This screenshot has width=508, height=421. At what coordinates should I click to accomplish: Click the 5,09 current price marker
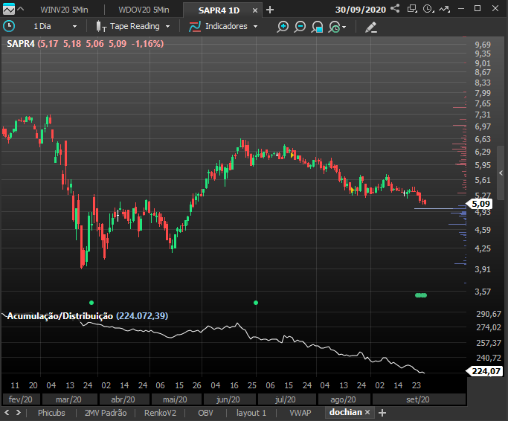(x=480, y=204)
